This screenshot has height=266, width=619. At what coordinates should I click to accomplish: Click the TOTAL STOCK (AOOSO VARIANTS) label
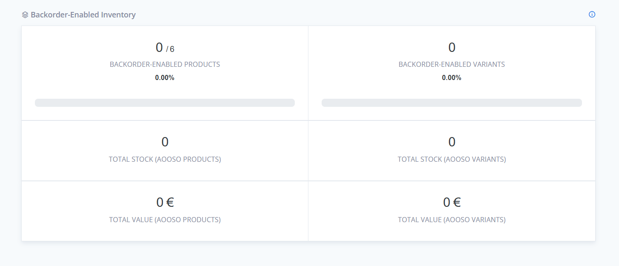coord(451,159)
